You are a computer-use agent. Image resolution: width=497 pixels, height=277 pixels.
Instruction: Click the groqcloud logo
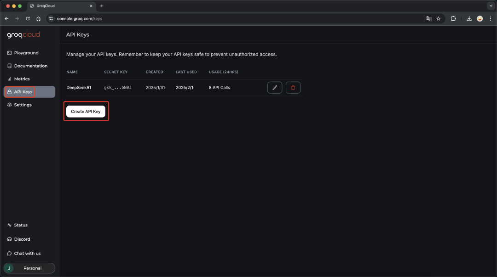(23, 34)
